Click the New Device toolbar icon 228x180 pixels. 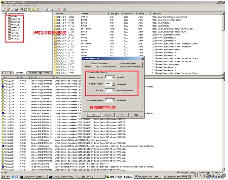pyautogui.click(x=26, y=9)
